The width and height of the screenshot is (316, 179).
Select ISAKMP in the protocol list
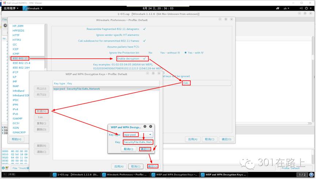17,118
